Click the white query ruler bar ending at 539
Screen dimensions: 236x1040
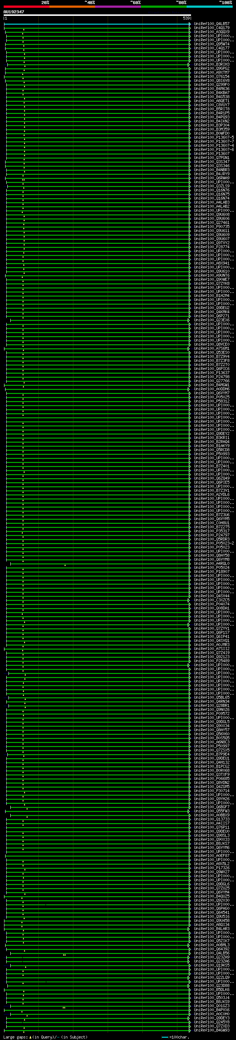(x=97, y=15)
